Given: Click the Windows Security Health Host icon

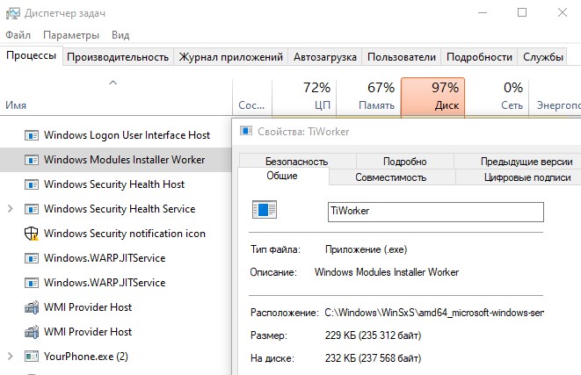Looking at the screenshot, I should click(32, 184).
